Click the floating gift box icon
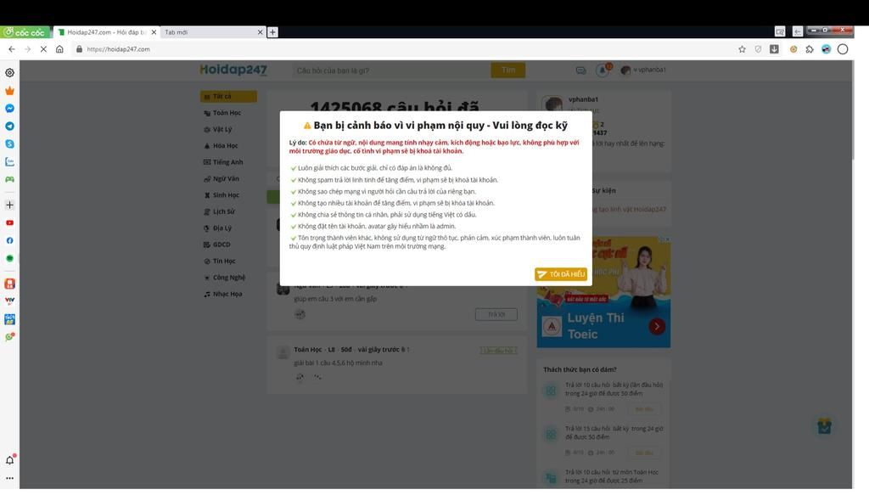The width and height of the screenshot is (869, 495). [824, 425]
